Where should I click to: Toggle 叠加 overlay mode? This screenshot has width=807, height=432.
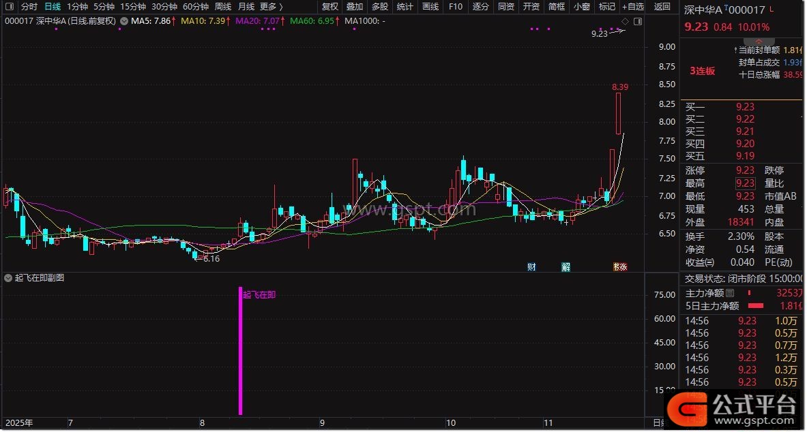tap(355, 7)
